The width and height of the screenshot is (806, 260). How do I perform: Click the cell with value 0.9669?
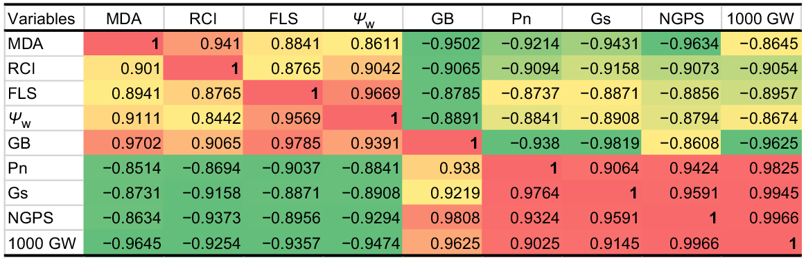click(x=363, y=94)
